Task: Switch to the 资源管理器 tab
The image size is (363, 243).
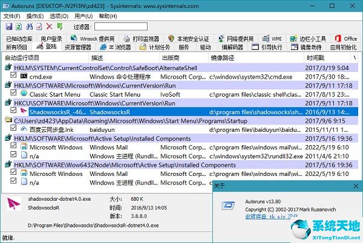Action: click(x=78, y=47)
